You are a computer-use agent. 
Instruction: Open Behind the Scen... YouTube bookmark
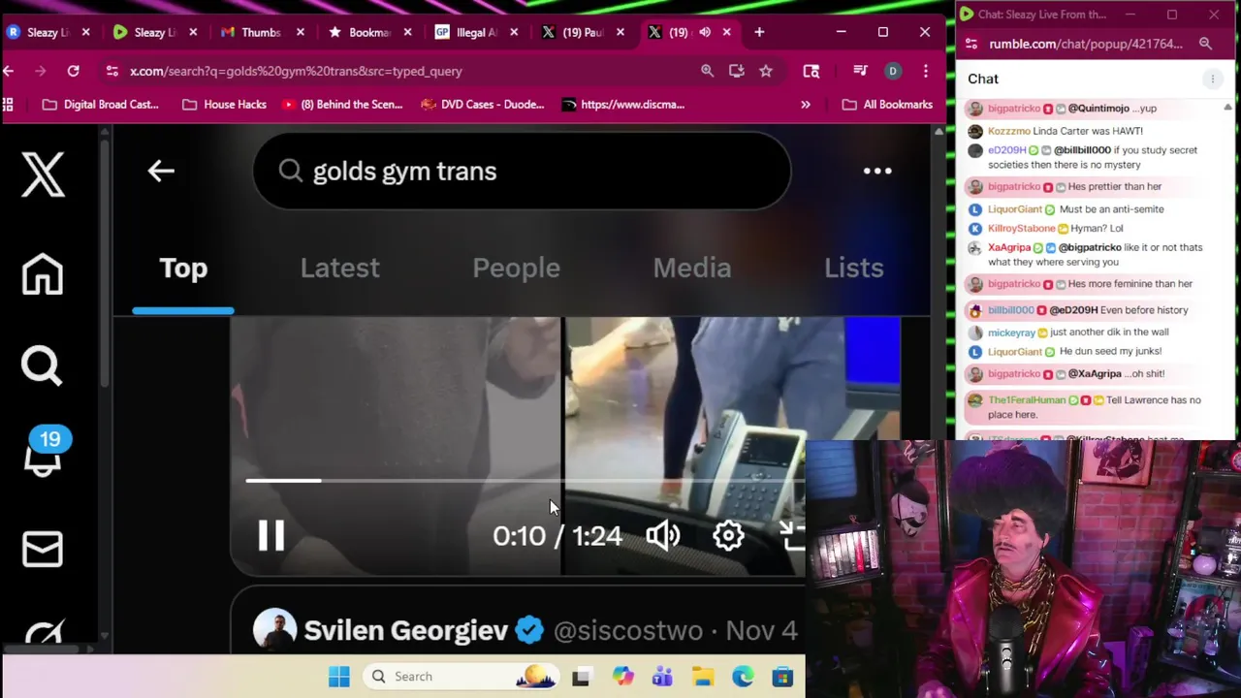[341, 105]
